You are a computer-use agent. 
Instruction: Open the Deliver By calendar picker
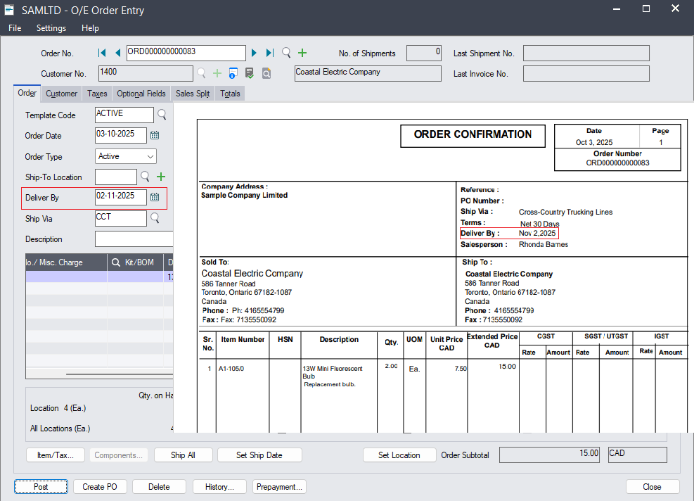pyautogui.click(x=155, y=197)
